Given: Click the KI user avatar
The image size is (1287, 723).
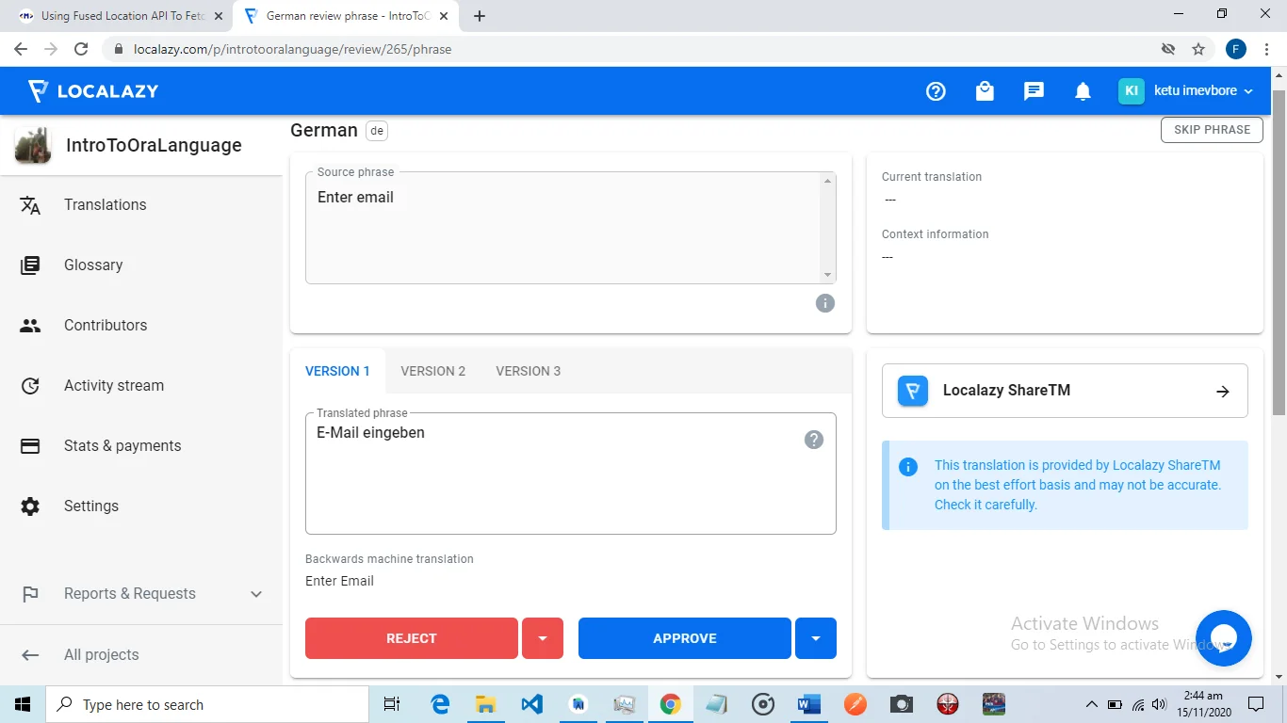Looking at the screenshot, I should (x=1132, y=90).
